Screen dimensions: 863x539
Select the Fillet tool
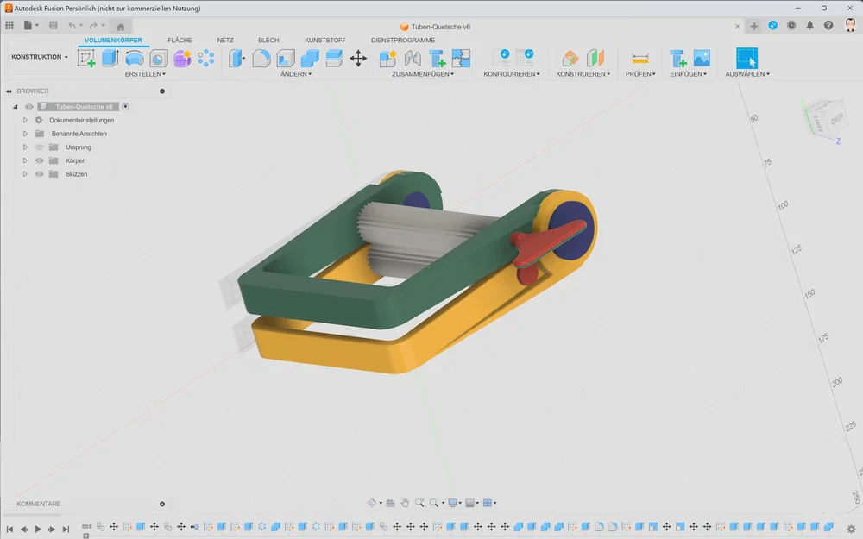tap(261, 58)
